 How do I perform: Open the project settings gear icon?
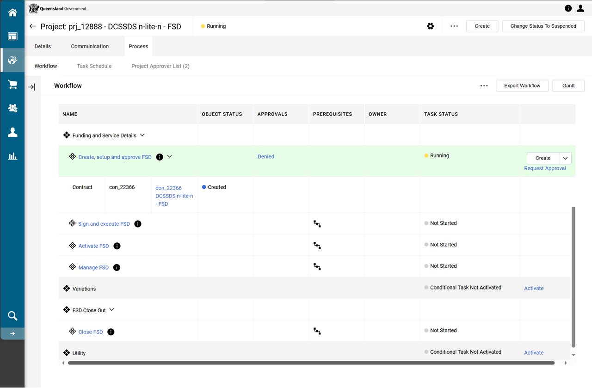coord(430,26)
